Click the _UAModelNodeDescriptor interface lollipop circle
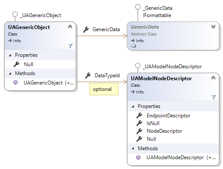The image size is (223, 169). click(138, 66)
